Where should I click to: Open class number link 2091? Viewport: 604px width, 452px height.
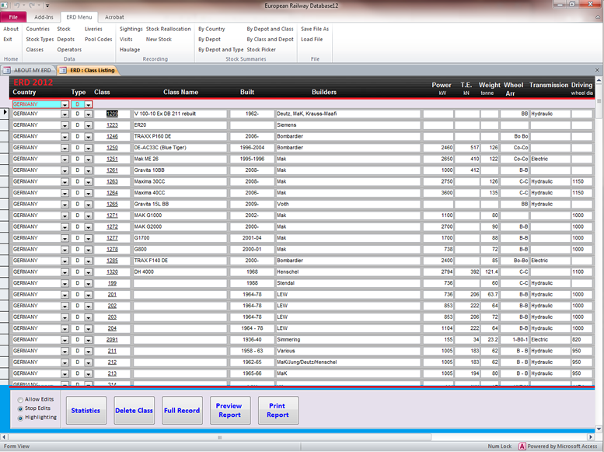click(112, 340)
